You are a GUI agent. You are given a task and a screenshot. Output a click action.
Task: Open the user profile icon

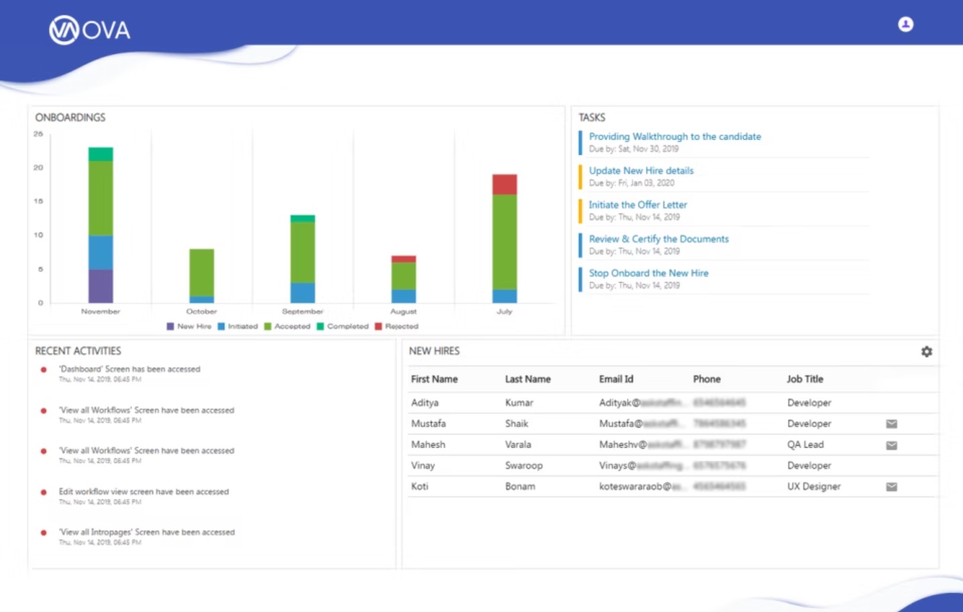click(905, 24)
